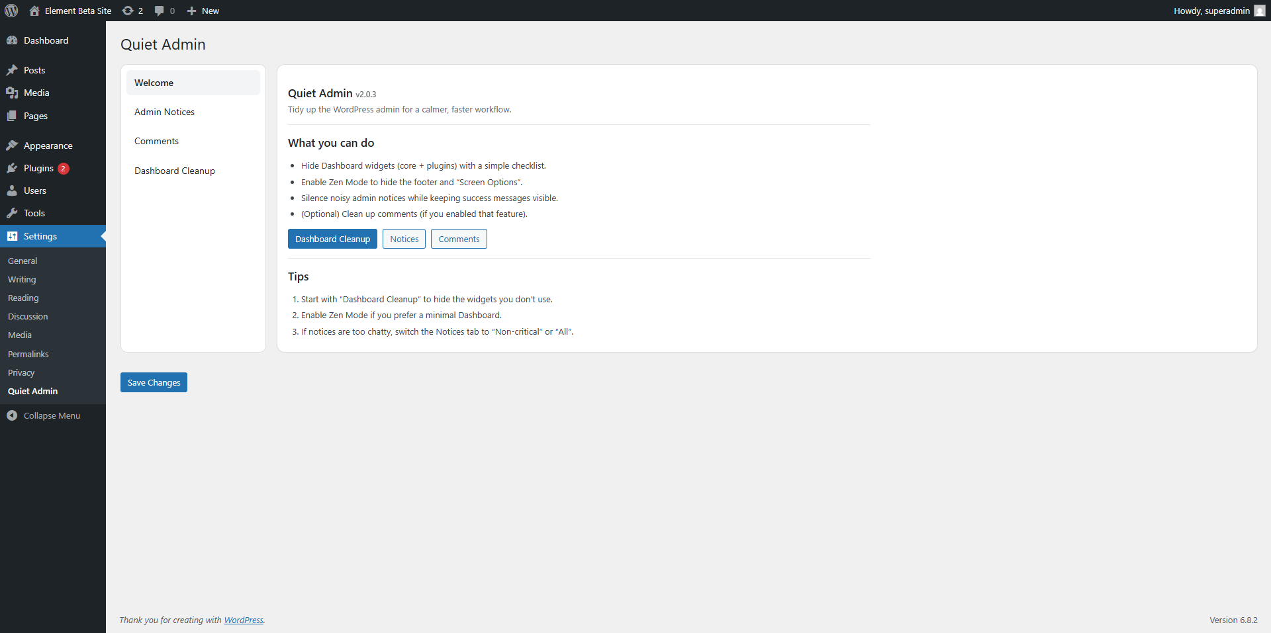Screen dimensions: 1271x633
Task: Switch to the Comments tab in Quiet Admin
Action: [193, 141]
